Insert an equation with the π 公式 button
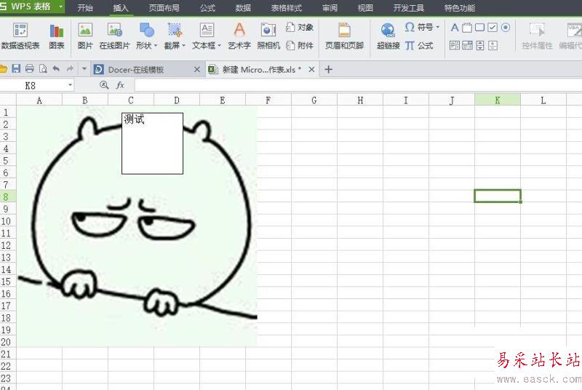 click(x=419, y=45)
